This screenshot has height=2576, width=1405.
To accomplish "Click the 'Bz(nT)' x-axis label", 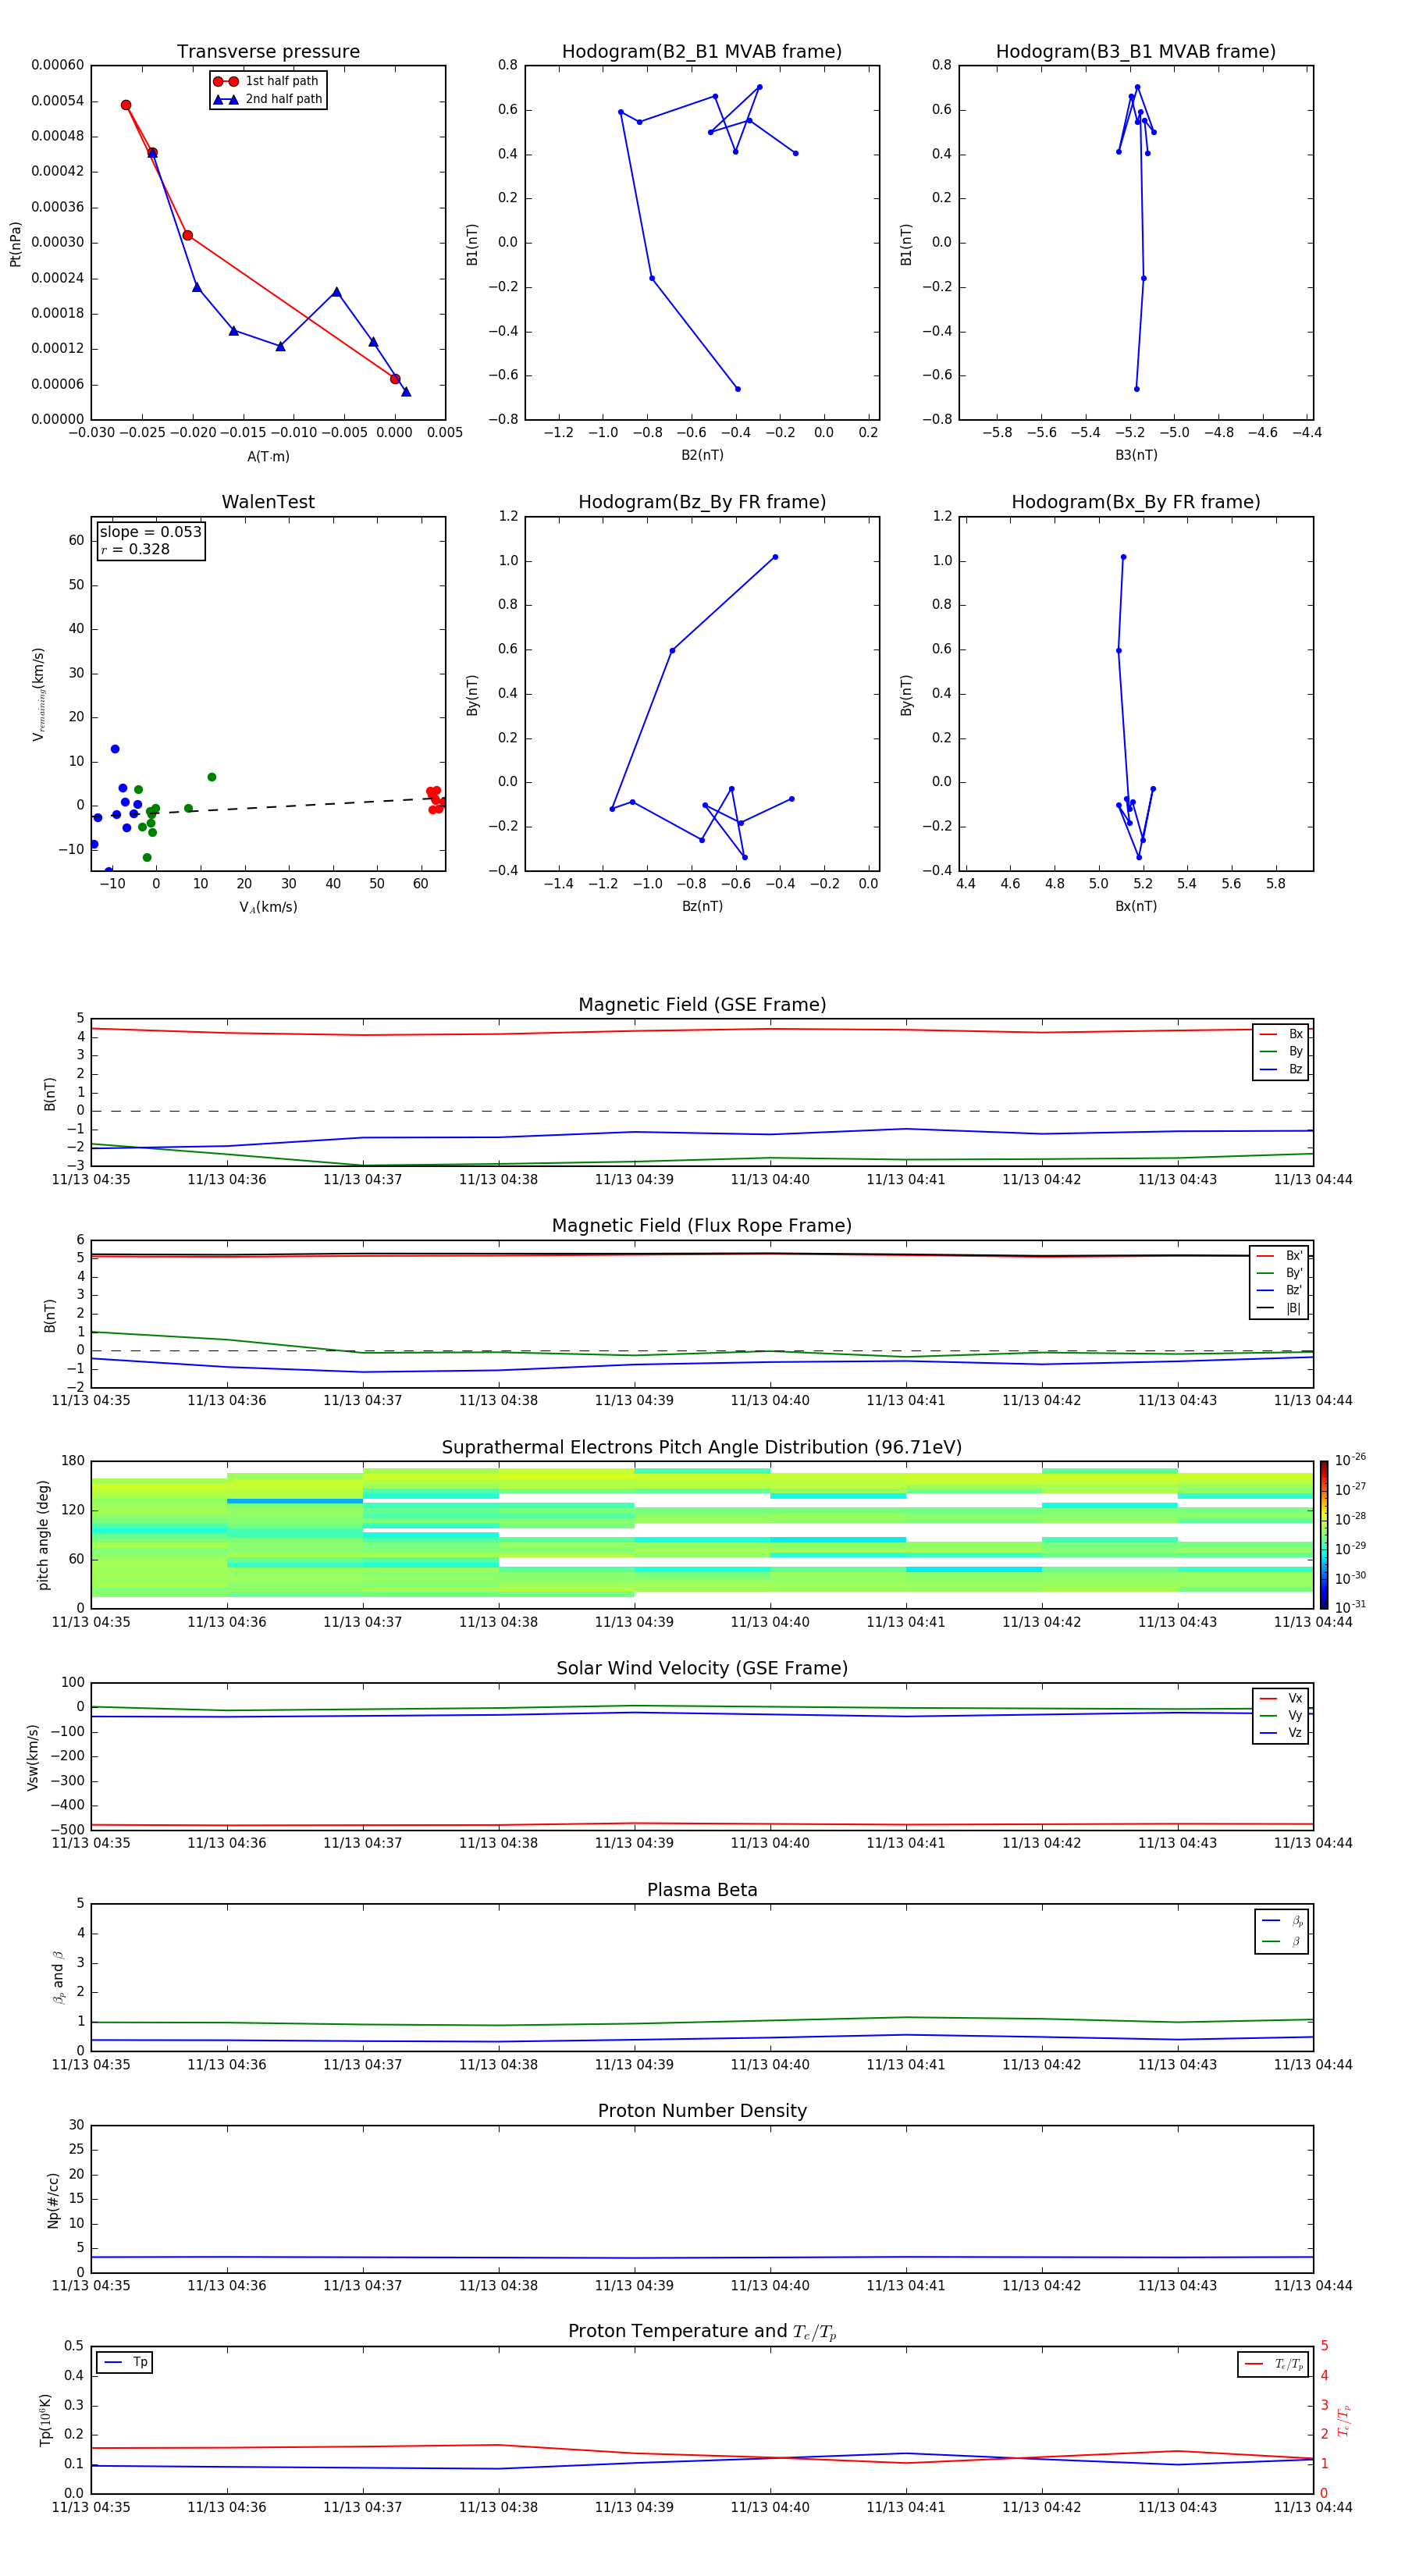I will click(702, 906).
